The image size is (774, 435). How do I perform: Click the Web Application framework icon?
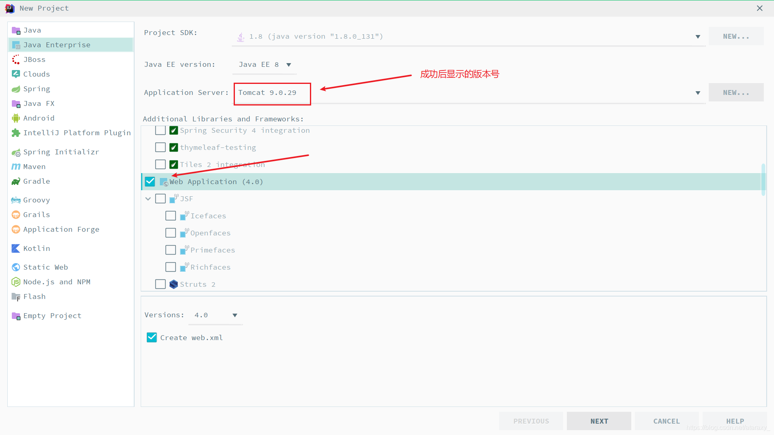tap(164, 182)
